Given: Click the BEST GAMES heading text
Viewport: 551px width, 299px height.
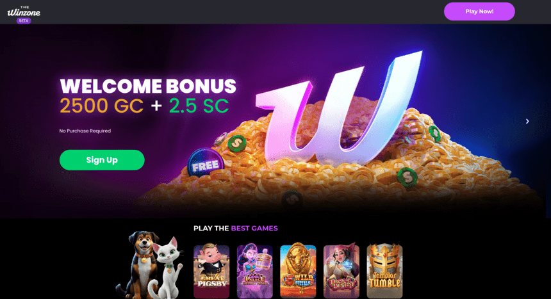Looking at the screenshot, I should (254, 229).
